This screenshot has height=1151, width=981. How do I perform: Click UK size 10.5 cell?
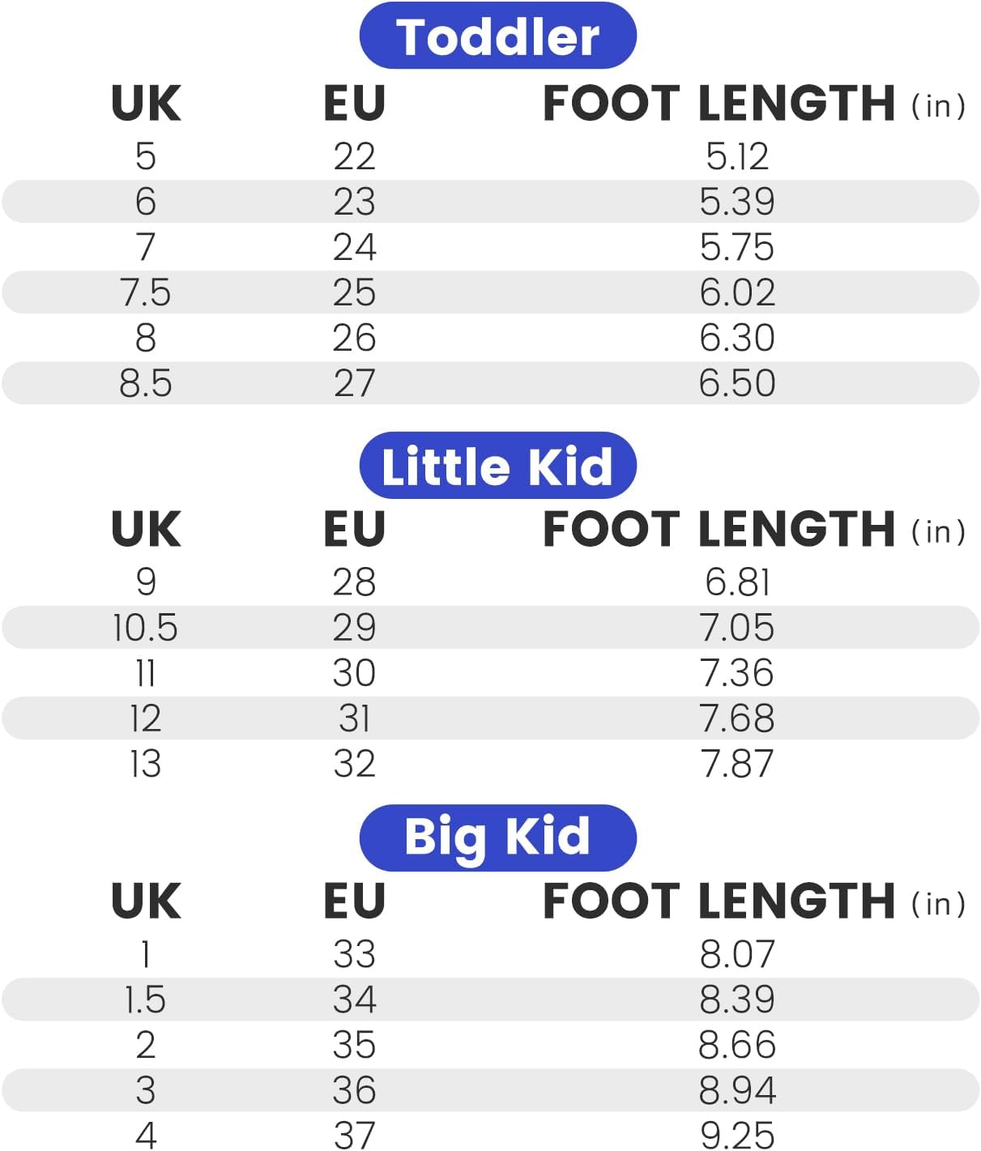146,628
